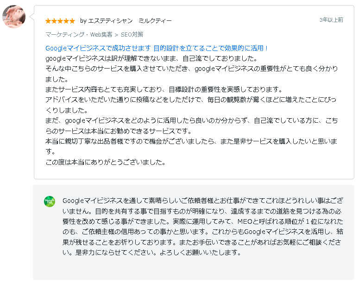Click the green Search Fan seller logo
This screenshot has width=358, height=284.
[50, 202]
